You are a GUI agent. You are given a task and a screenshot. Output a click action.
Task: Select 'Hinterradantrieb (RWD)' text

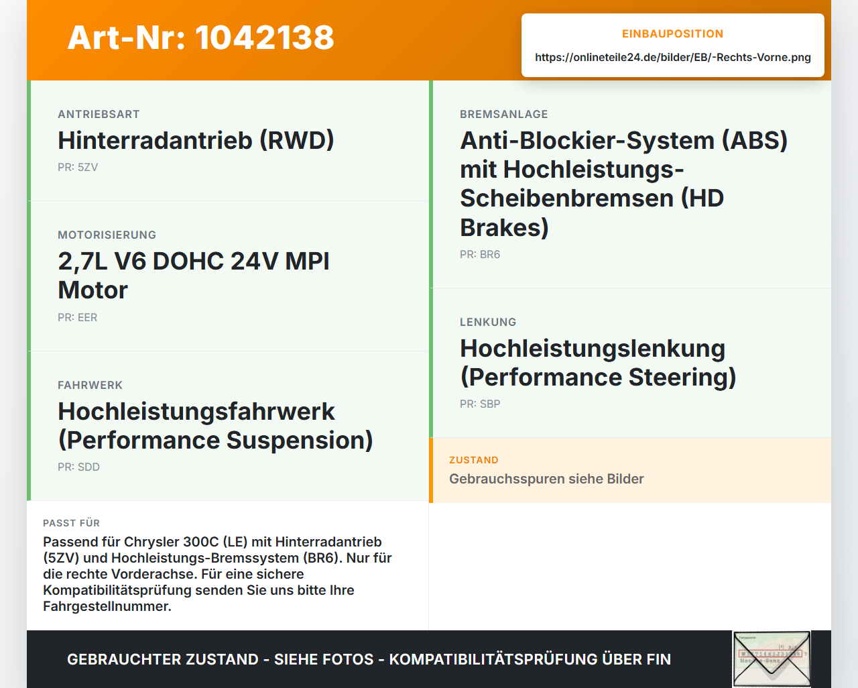click(x=196, y=140)
